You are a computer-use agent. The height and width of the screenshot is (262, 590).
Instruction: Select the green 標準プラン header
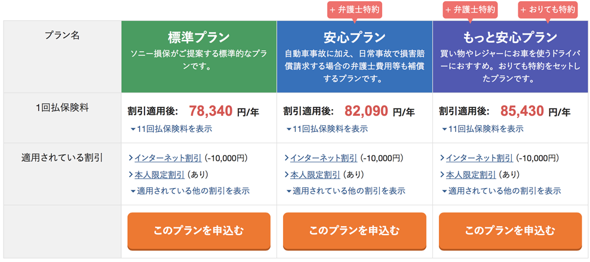pos(199,56)
